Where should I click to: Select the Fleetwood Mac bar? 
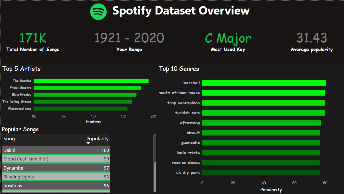[x=80, y=108]
